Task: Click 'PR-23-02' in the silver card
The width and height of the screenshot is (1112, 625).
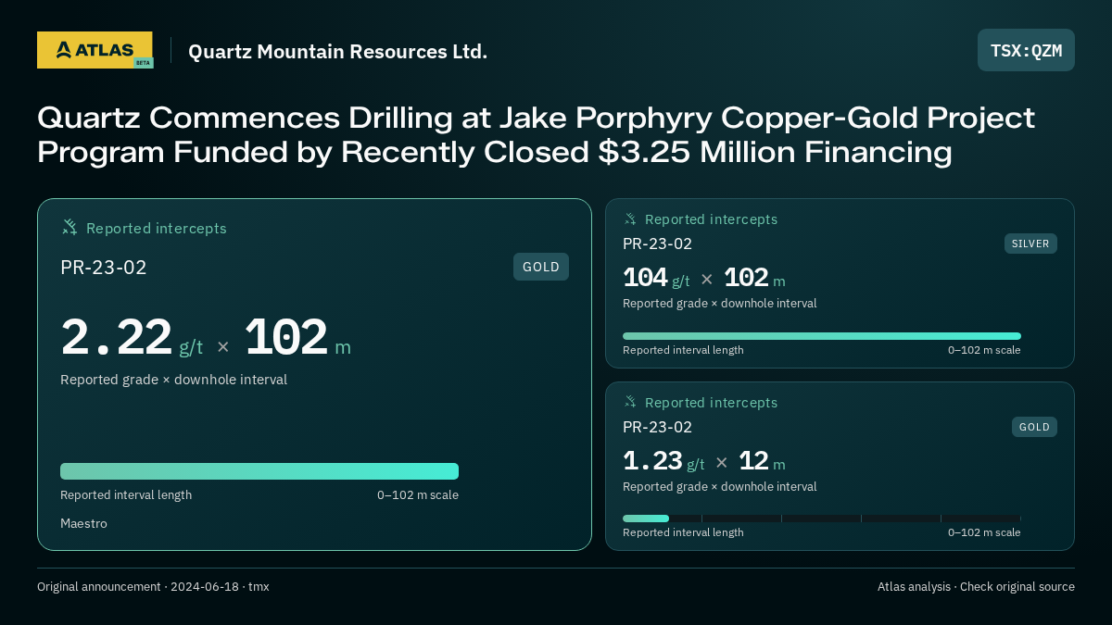Action: [x=657, y=244]
